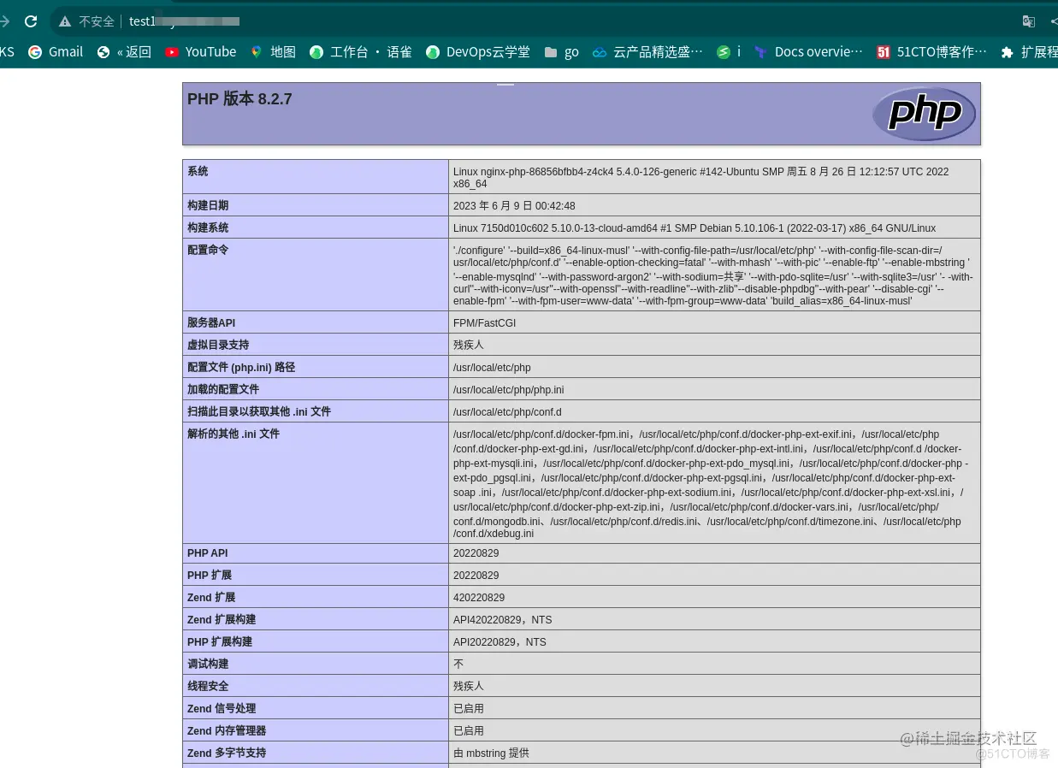Open the 云产品精选盛… bookmark
This screenshot has height=768, width=1058.
(x=647, y=52)
